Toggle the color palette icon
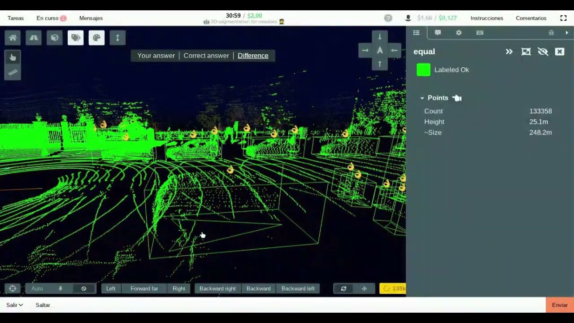 96,38
